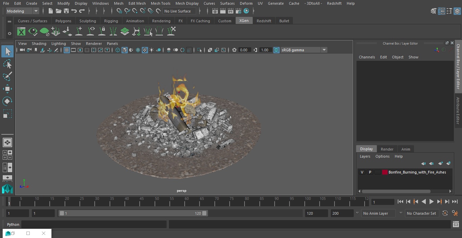This screenshot has width=462, height=238.
Task: Activate the Rotate tool in the toolbox
Action: pyautogui.click(x=7, y=101)
